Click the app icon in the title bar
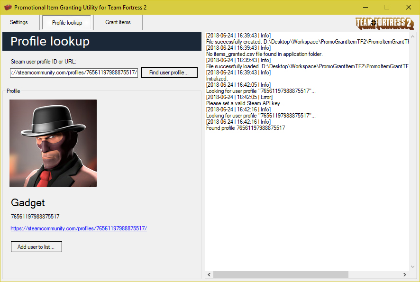This screenshot has width=420, height=282. pyautogui.click(x=8, y=7)
